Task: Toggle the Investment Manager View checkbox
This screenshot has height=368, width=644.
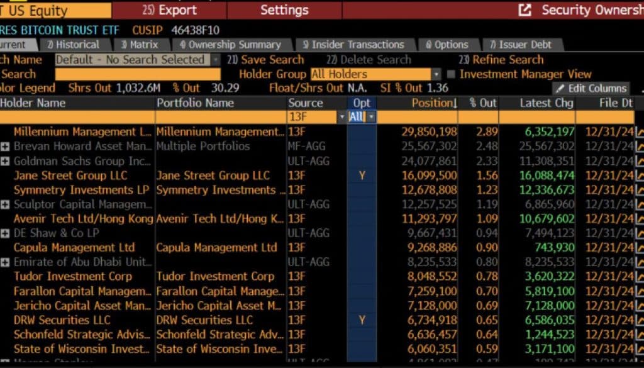Action: (x=451, y=74)
